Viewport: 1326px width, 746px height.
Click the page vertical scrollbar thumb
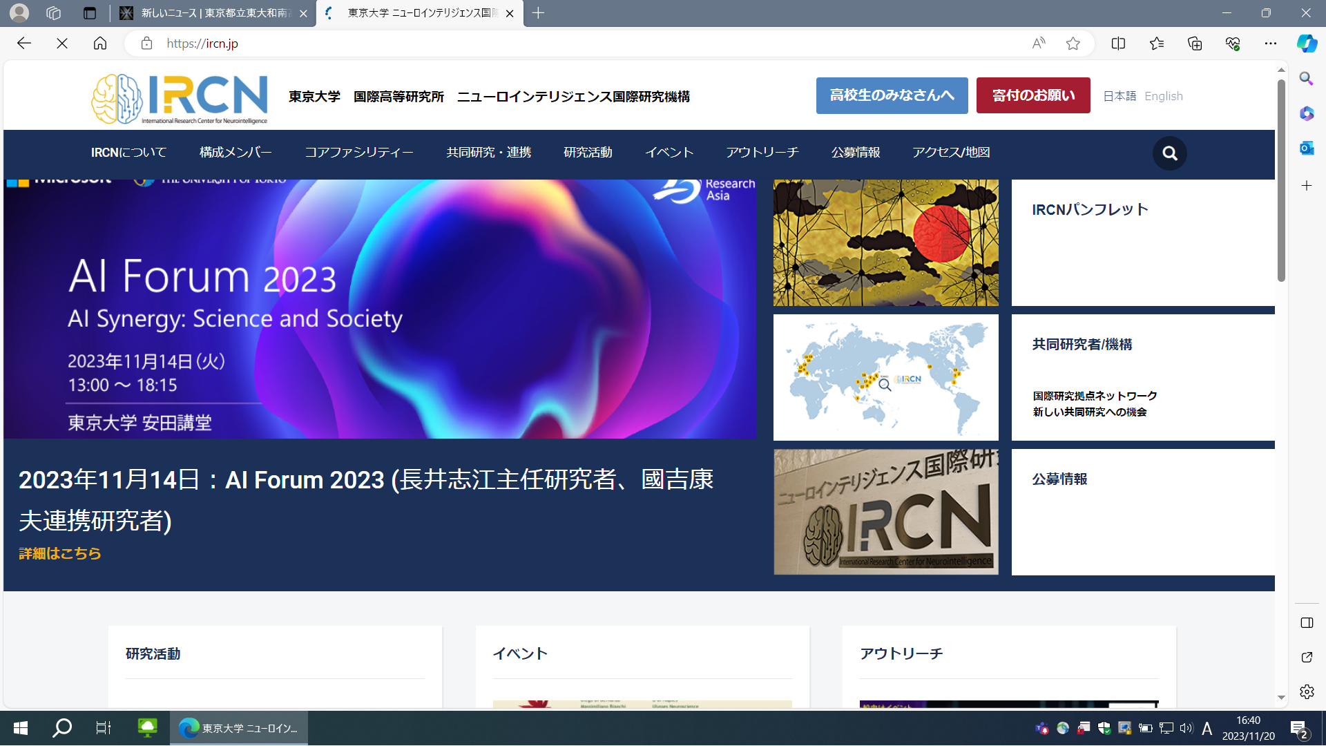[1281, 180]
